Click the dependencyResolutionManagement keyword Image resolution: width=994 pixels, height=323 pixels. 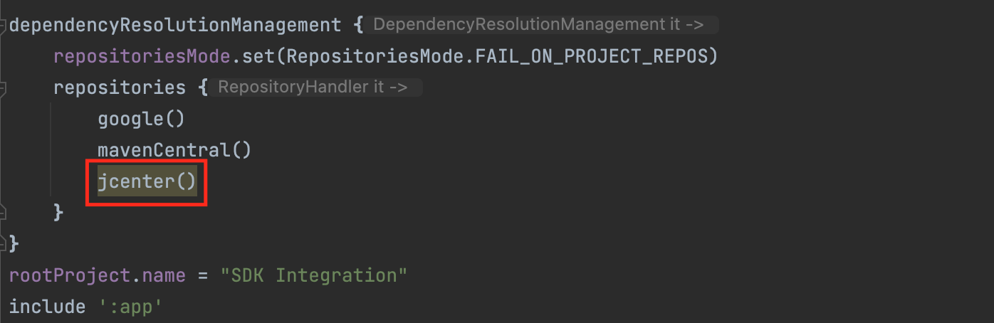(x=175, y=25)
